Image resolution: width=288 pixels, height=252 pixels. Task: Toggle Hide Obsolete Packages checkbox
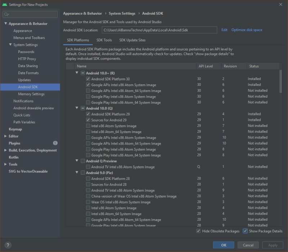tap(198, 231)
